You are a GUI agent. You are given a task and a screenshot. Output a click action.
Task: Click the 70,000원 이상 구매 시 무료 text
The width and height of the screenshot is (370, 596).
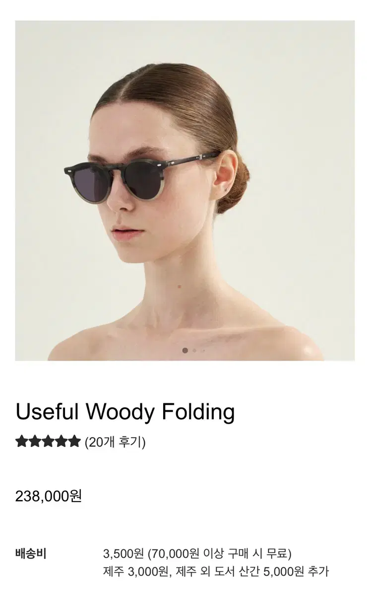coord(219,553)
